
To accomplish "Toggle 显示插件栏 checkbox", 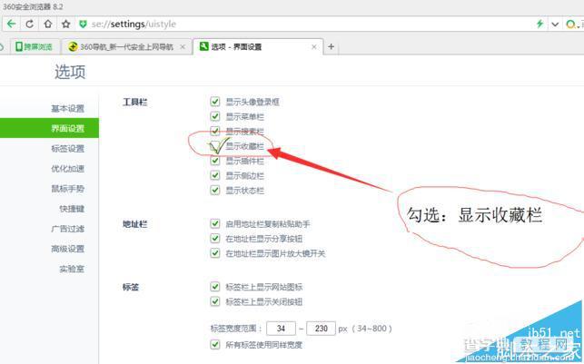I will point(215,161).
